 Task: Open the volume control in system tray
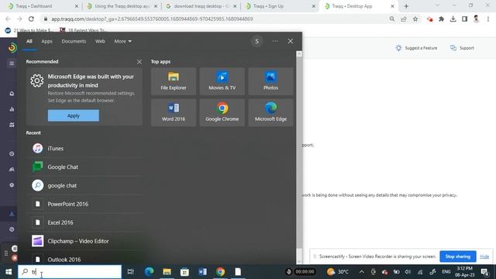click(x=408, y=272)
